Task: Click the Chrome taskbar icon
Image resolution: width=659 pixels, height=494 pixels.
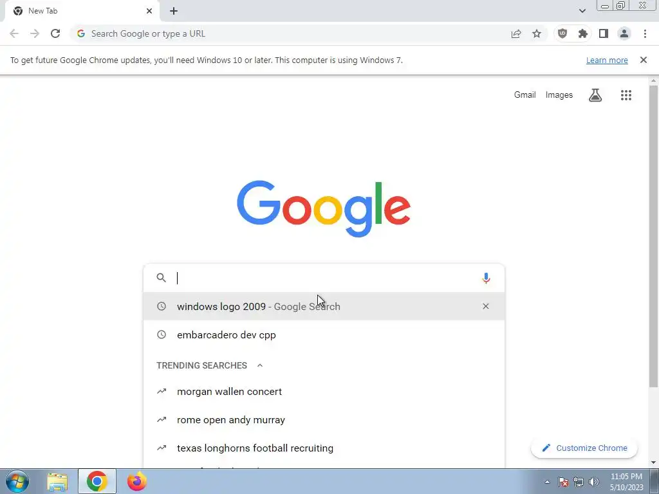Action: [x=97, y=481]
